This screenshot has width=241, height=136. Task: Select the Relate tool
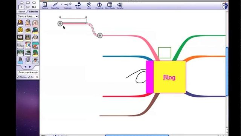click(78, 6)
